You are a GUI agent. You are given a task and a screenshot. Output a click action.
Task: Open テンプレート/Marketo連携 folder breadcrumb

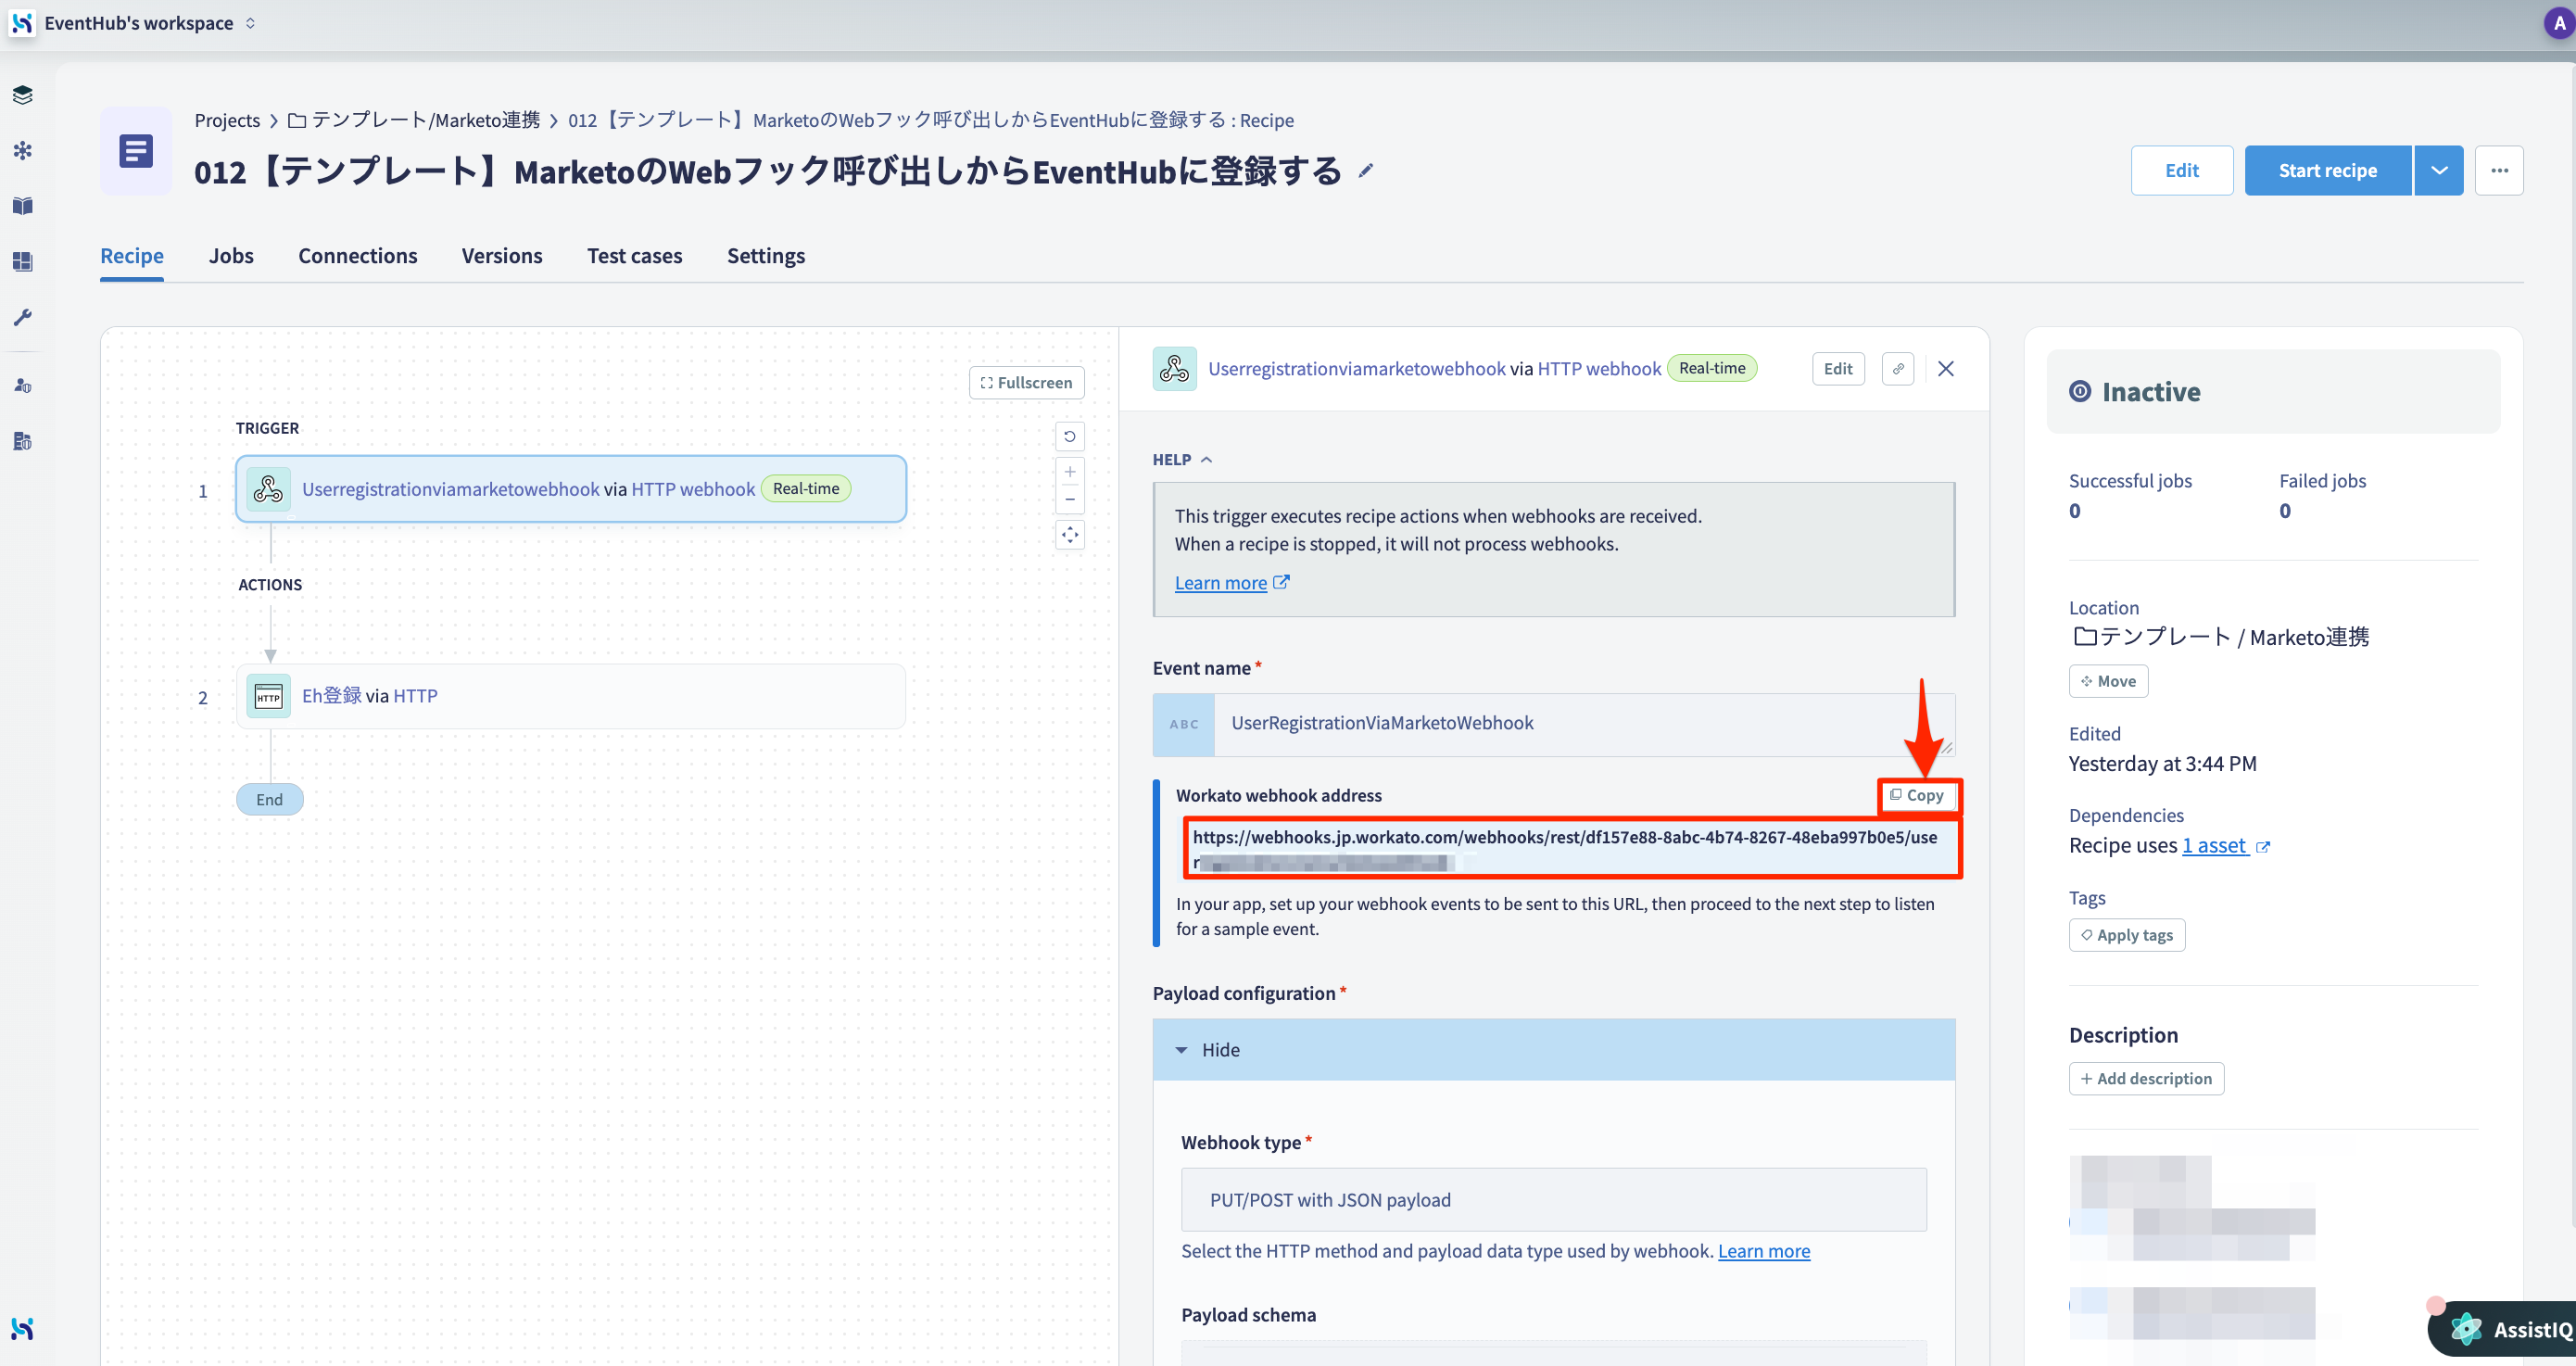[414, 120]
